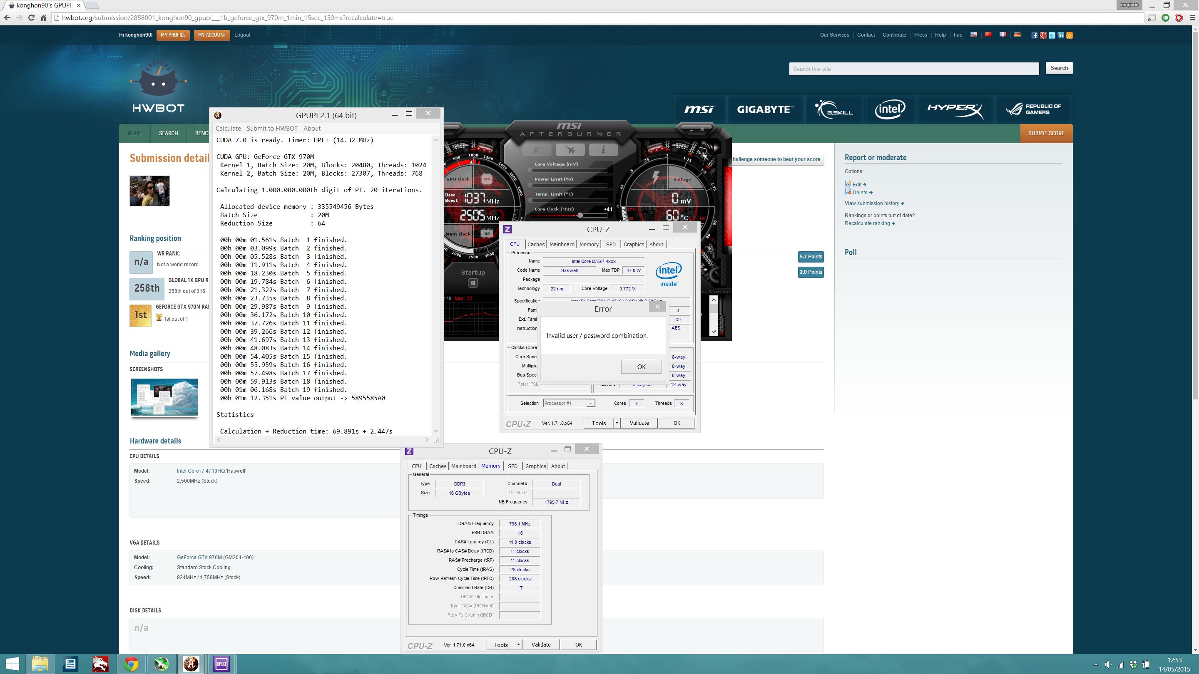Switch to Graphics tab in upper CPU-Z
This screenshot has height=674, width=1199.
[x=634, y=244]
